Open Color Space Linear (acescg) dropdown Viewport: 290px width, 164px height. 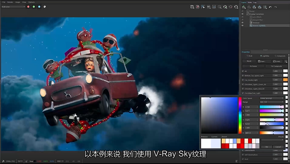point(272,98)
